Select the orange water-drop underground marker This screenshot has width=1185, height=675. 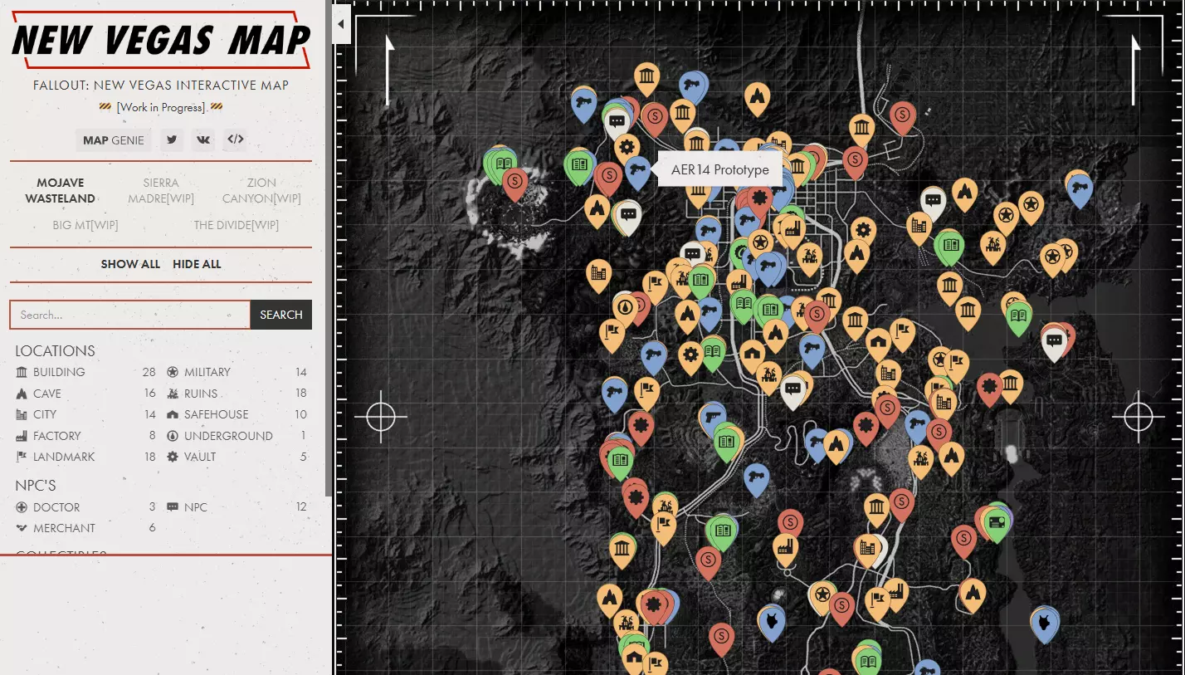624,309
